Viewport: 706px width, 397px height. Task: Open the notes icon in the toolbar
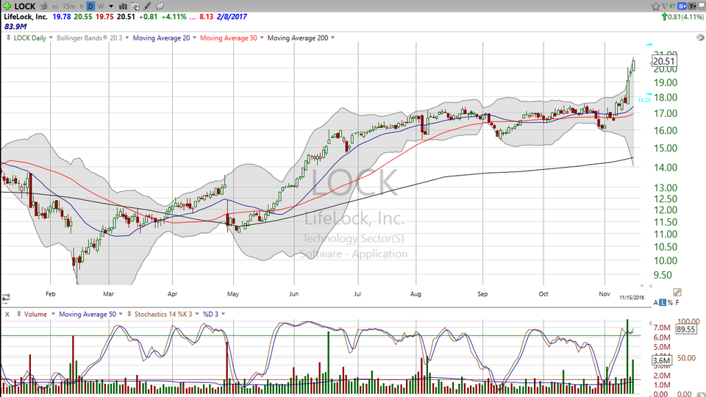[160, 7]
